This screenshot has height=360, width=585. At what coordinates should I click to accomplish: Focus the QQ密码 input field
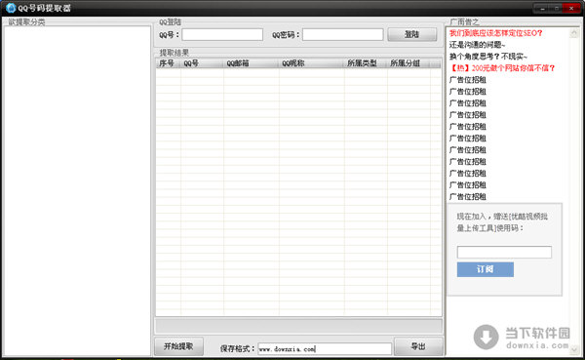[342, 35]
